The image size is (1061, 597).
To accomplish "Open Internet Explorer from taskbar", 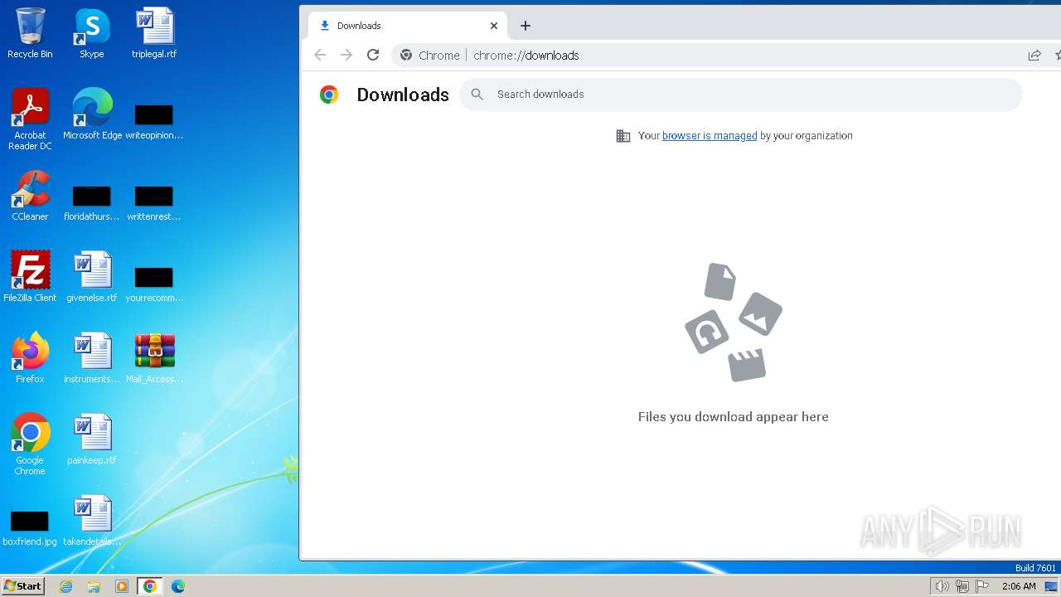I will point(66,586).
